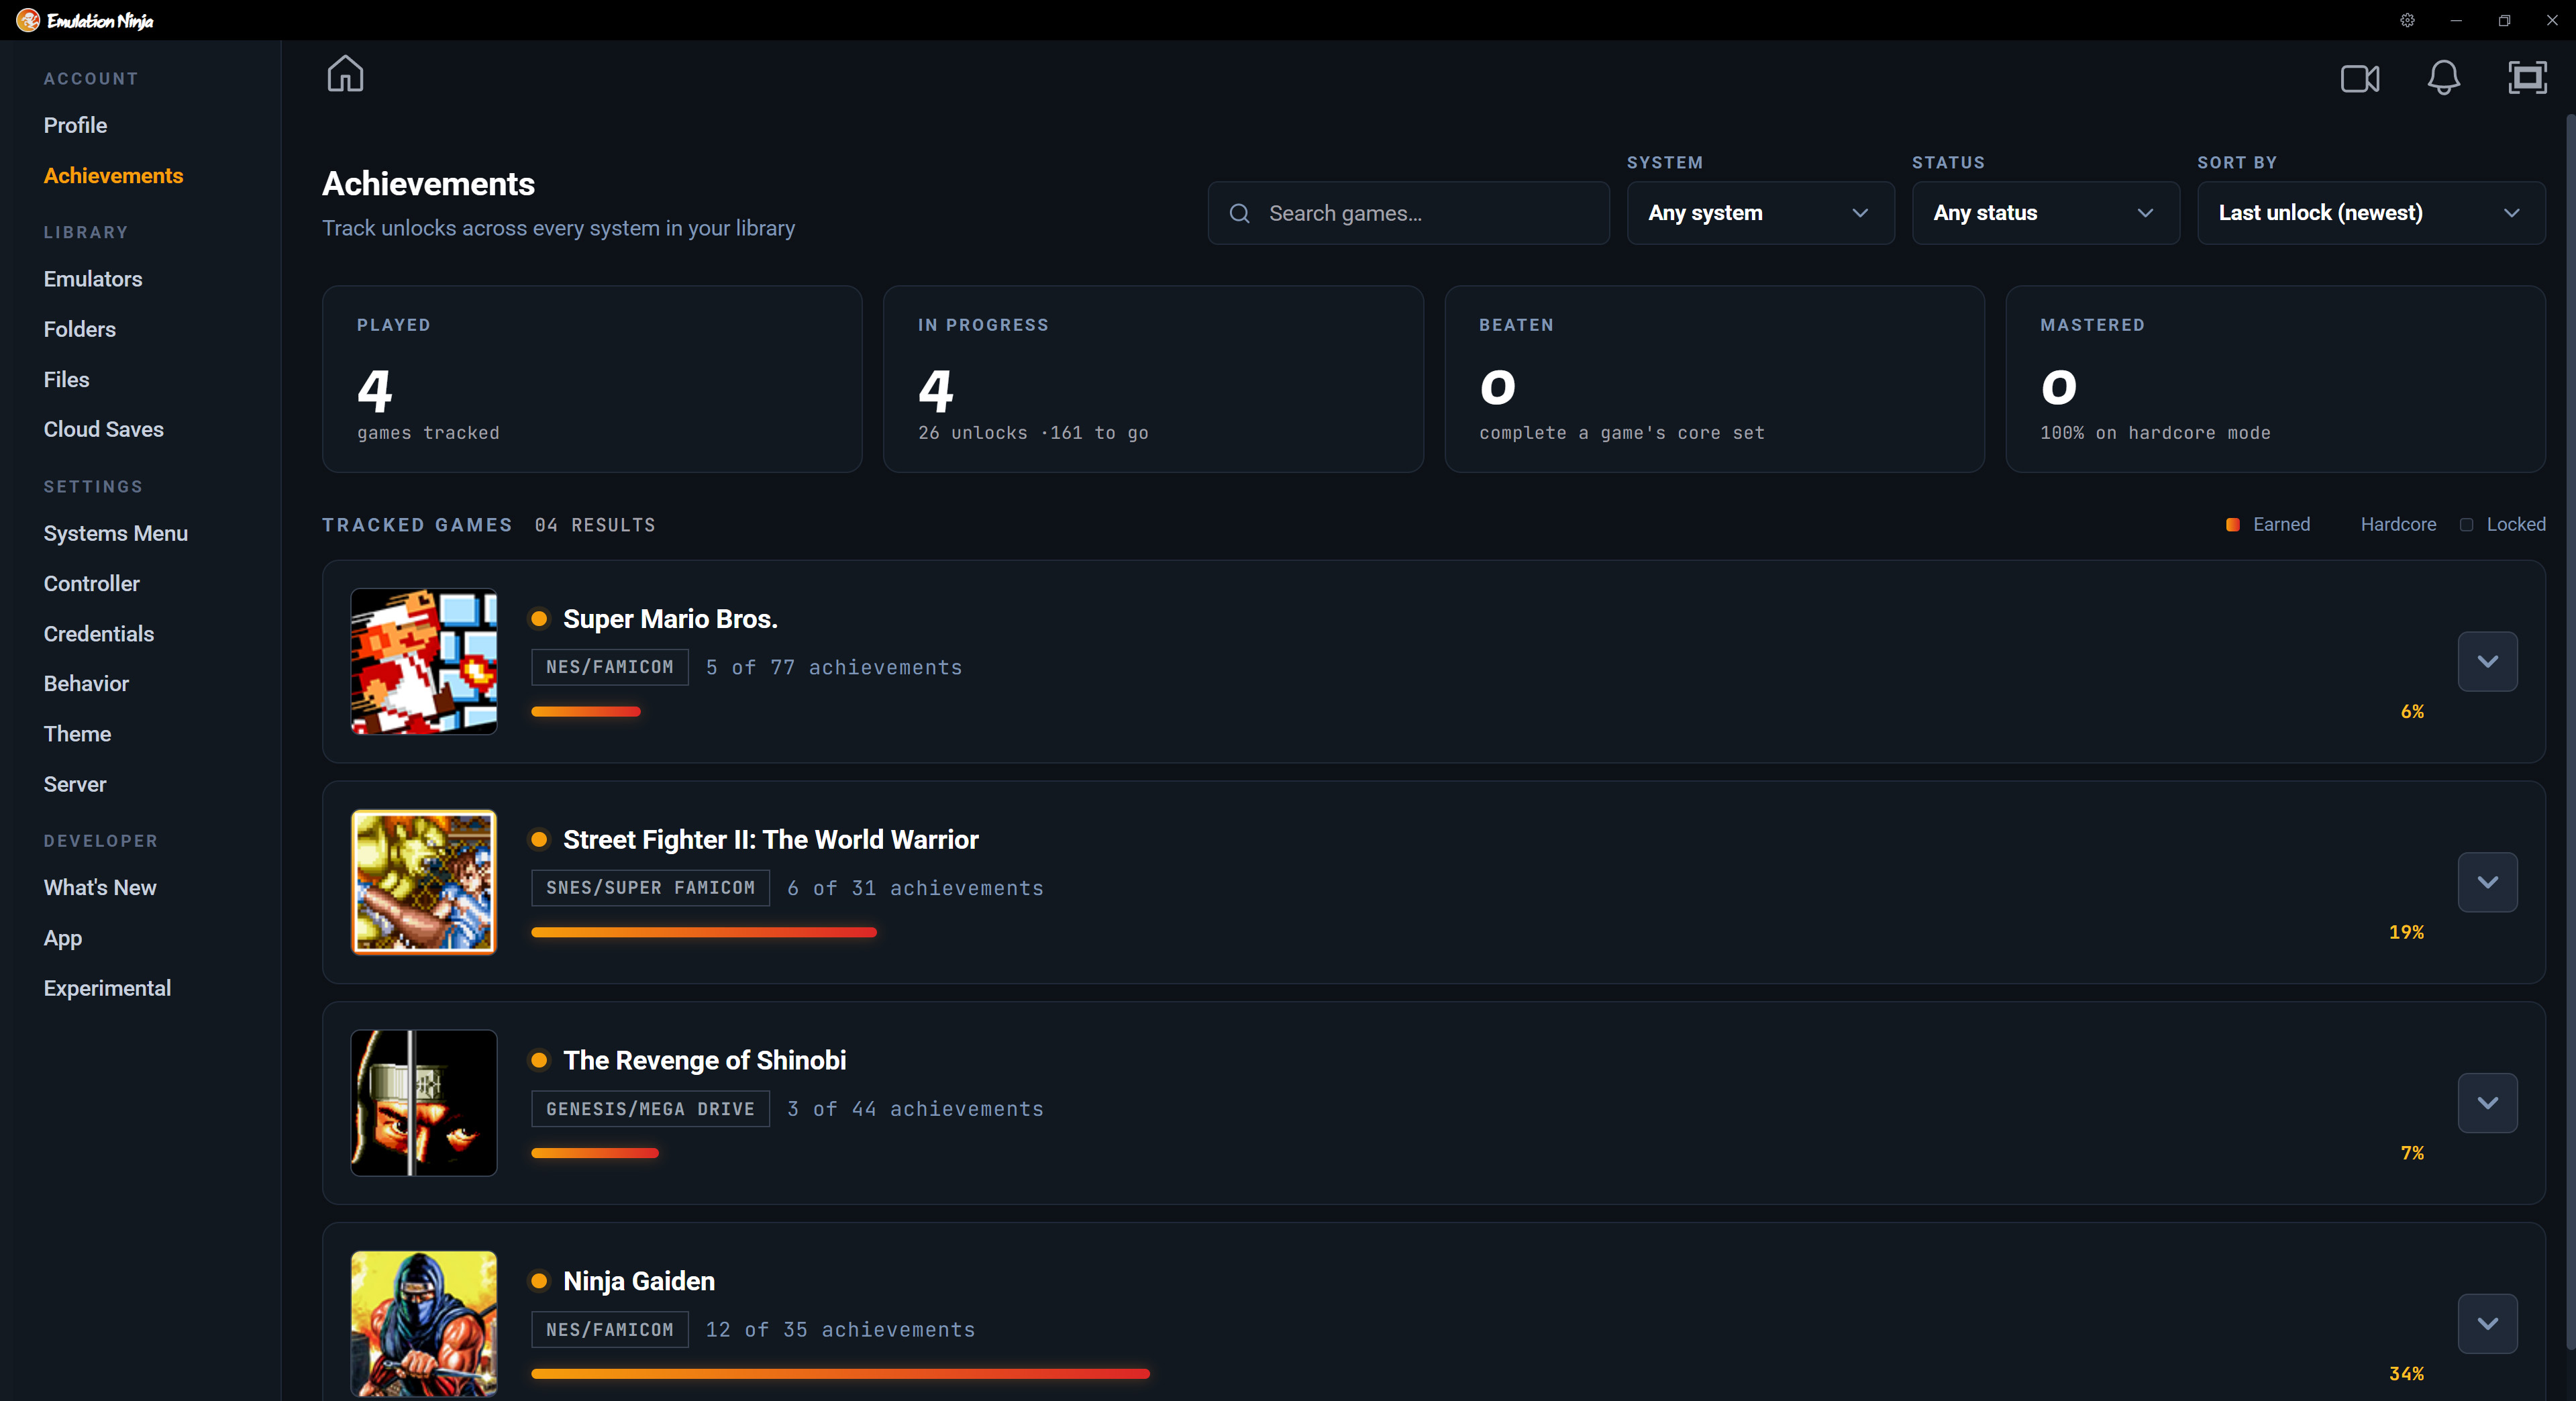Click the search magnifier icon

[1239, 213]
